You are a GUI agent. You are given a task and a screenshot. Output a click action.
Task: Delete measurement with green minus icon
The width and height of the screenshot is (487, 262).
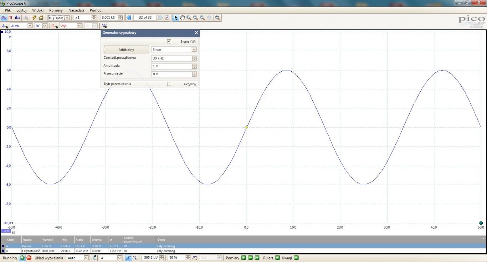pyautogui.click(x=250, y=258)
